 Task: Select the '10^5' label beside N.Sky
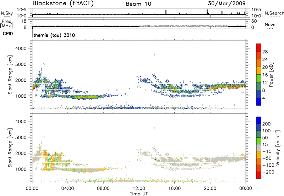tap(22, 10)
